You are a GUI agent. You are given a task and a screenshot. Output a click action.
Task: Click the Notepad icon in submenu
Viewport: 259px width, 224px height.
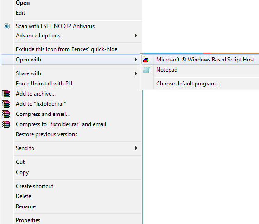(147, 70)
